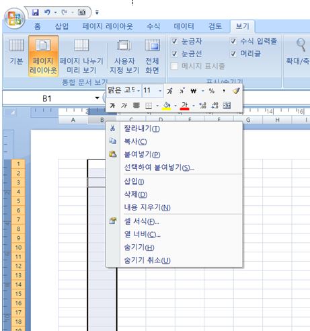The width and height of the screenshot is (310, 331).
Task: Toggle italic (가) in mini toolbar
Action: coord(124,105)
